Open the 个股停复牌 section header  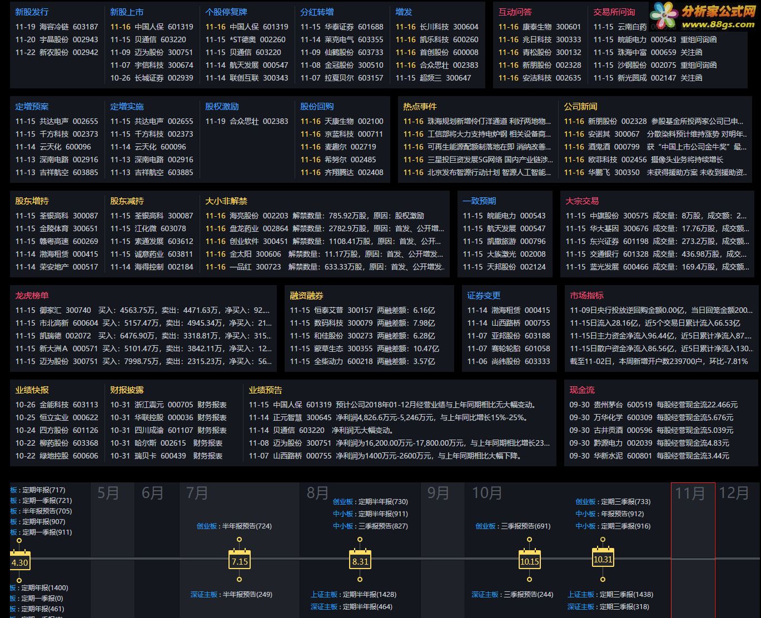(x=226, y=12)
